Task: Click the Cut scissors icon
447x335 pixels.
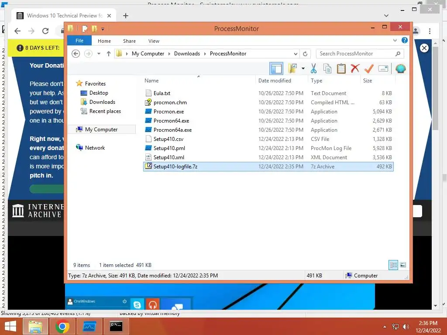Action: [x=313, y=68]
